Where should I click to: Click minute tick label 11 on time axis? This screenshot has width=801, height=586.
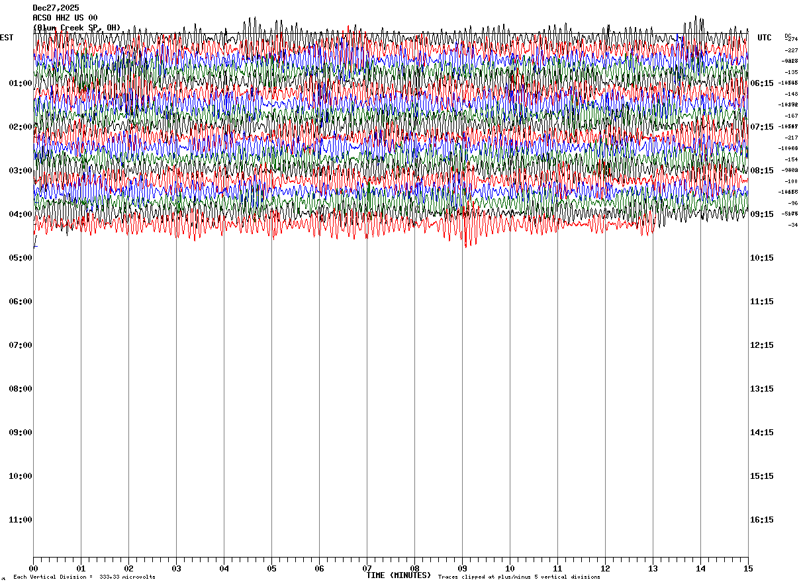(557, 568)
